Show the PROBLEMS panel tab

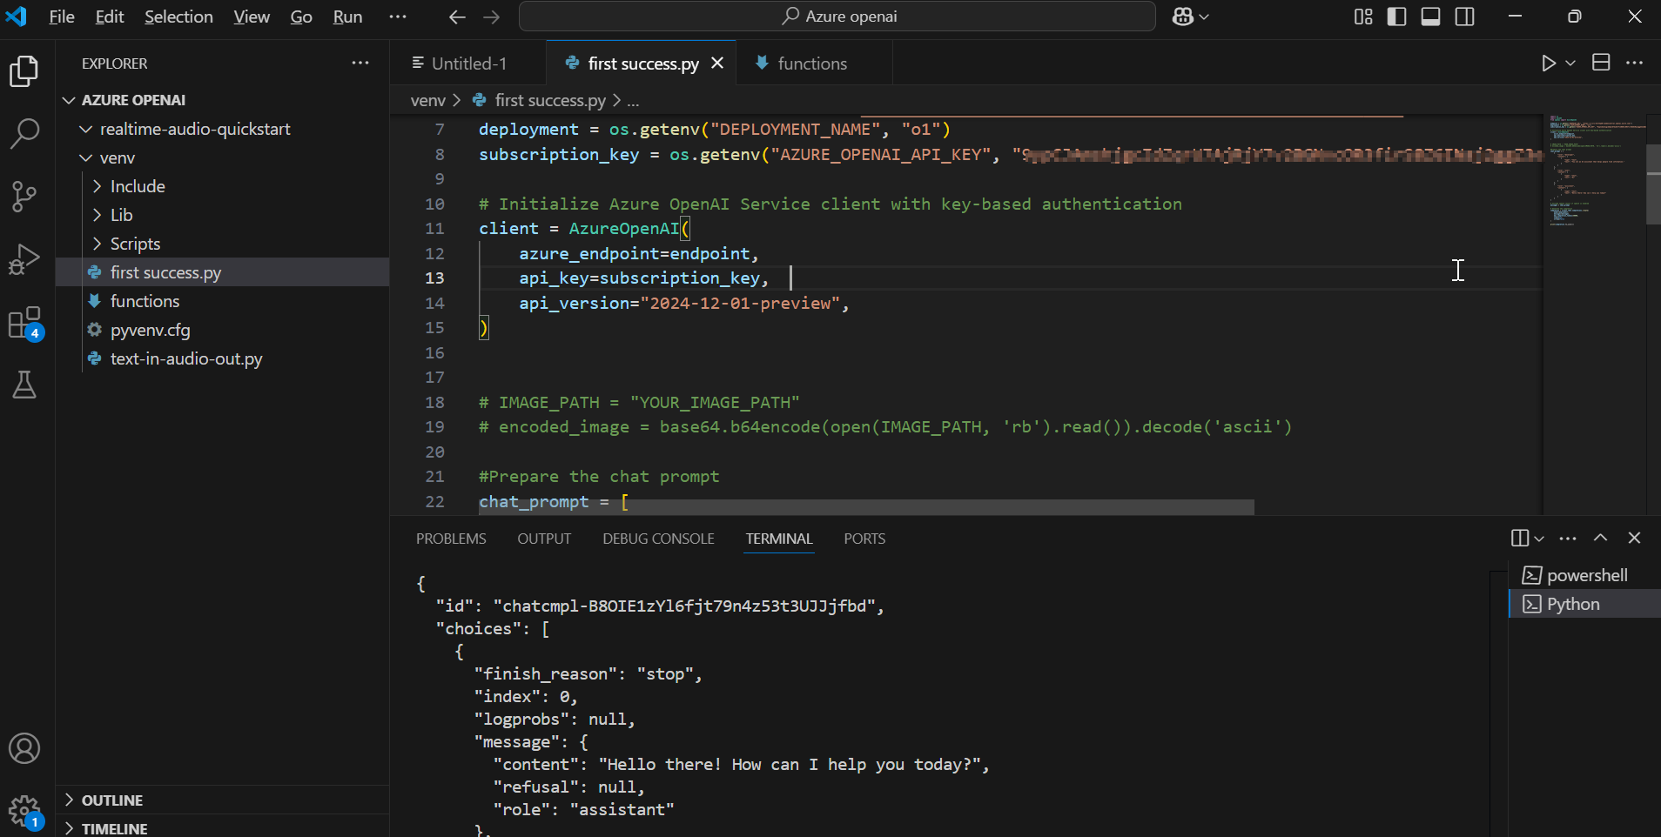(451, 539)
